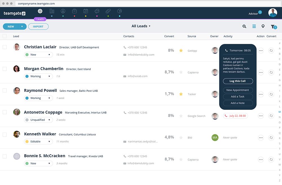This screenshot has height=185, width=282.
Task: Open the calendar icon in top navigation
Action: point(86,11)
